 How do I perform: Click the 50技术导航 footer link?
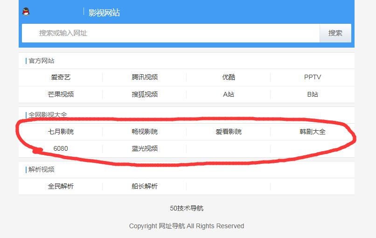pyautogui.click(x=187, y=208)
